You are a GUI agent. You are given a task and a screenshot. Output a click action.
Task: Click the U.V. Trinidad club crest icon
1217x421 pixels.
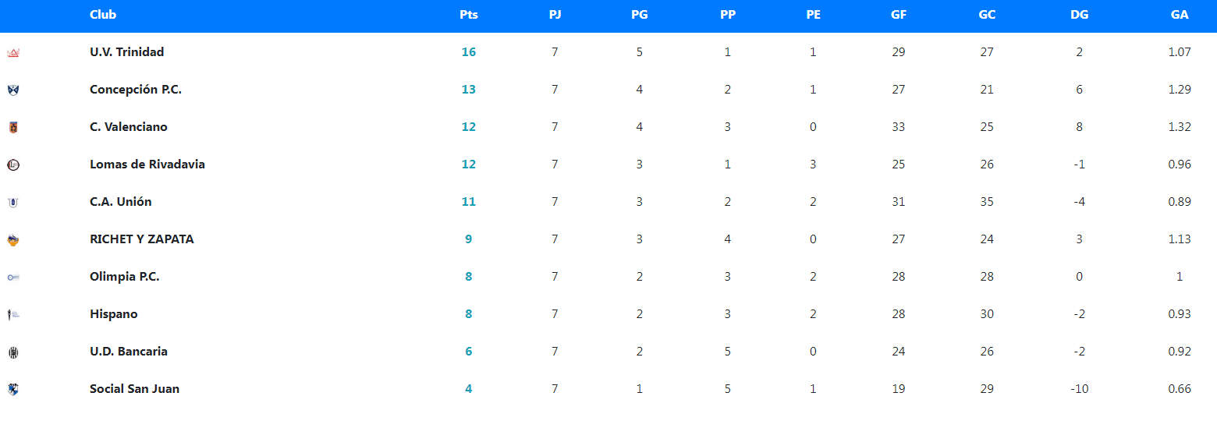pos(12,53)
